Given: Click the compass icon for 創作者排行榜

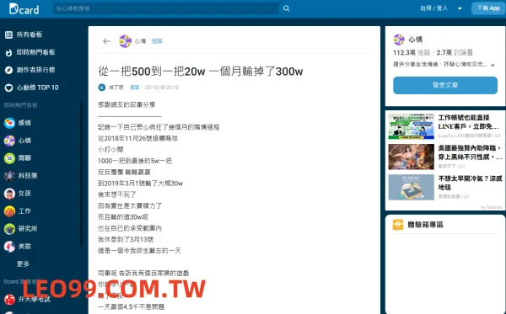Looking at the screenshot, I should 8,70.
